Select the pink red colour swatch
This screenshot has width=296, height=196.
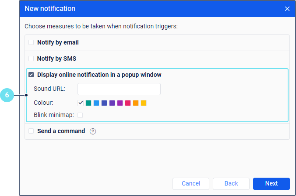coord(128,103)
